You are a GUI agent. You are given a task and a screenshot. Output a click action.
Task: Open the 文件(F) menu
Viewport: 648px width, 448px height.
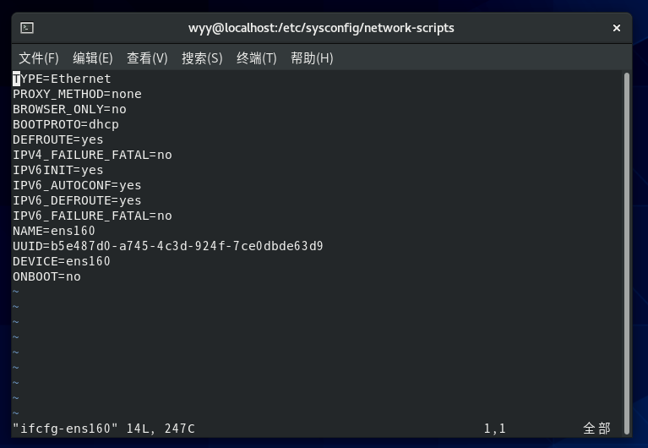[x=39, y=58]
